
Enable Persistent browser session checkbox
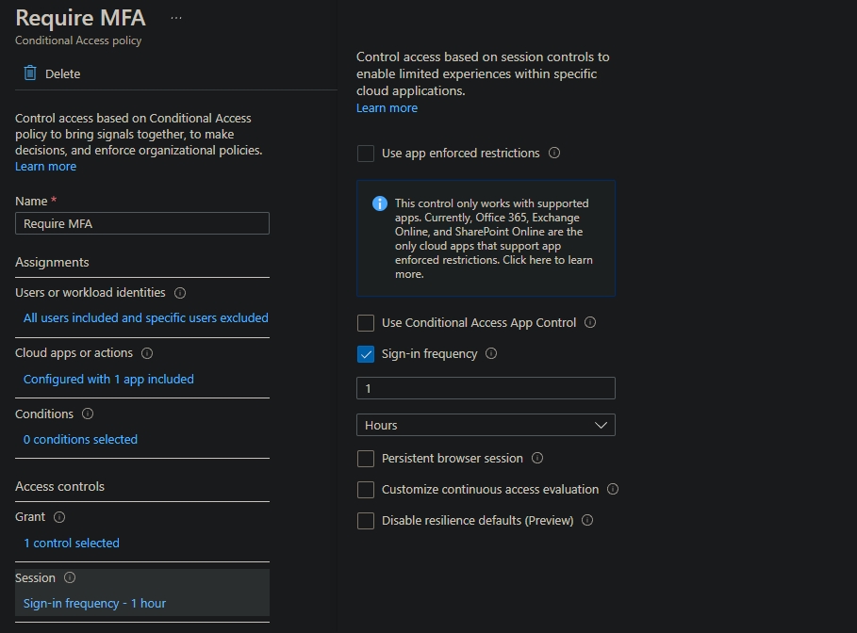pos(366,458)
